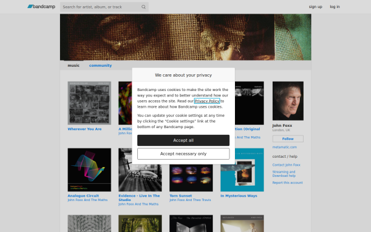Click the Follow button
Screen dimensions: 371x232
(x=288, y=139)
